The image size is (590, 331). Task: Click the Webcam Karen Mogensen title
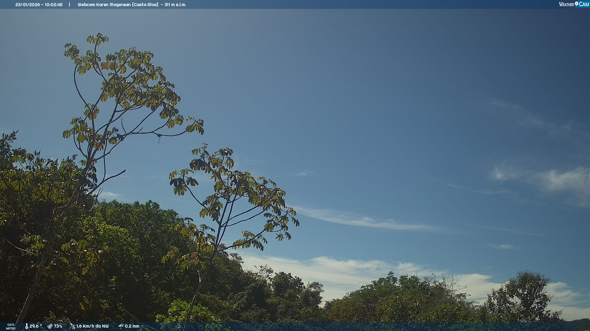104,5
